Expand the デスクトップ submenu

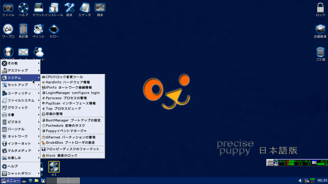point(21,70)
